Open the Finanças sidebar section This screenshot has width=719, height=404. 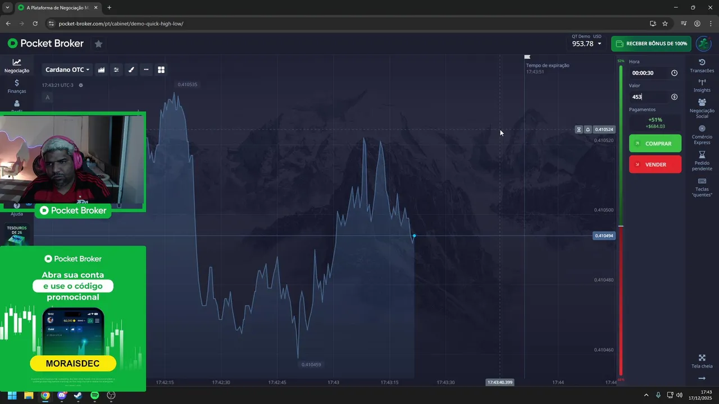tap(17, 86)
